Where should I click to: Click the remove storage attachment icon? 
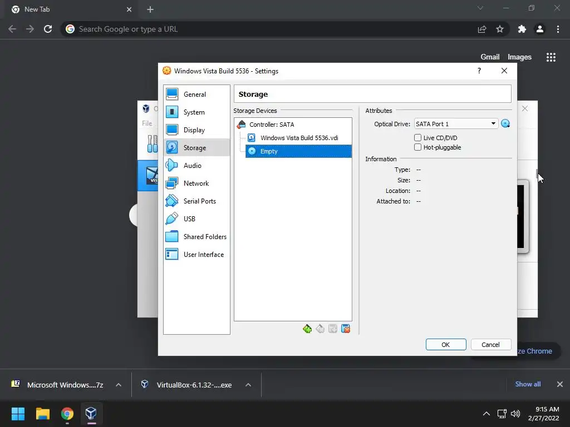click(x=346, y=329)
